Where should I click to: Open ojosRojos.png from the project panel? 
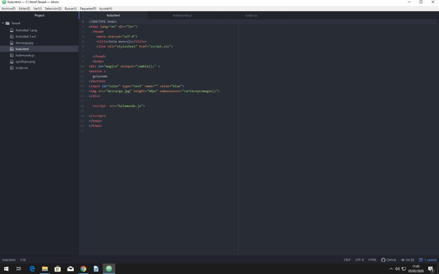pyautogui.click(x=25, y=62)
